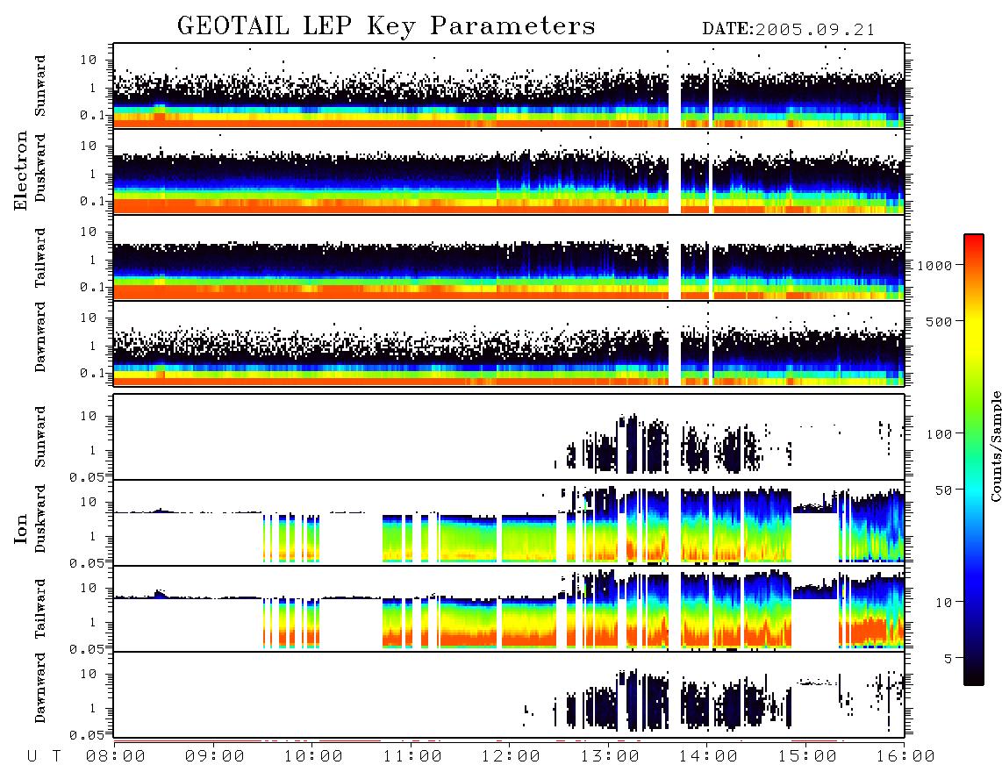The height and width of the screenshot is (772, 1002).
Task: Click the "Counts/Sample" colorbar label
Action: pos(995,446)
